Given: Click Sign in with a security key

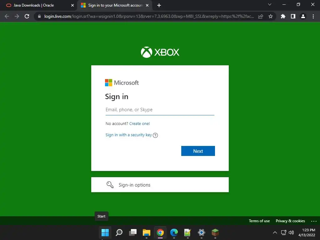Looking at the screenshot, I should [128, 135].
